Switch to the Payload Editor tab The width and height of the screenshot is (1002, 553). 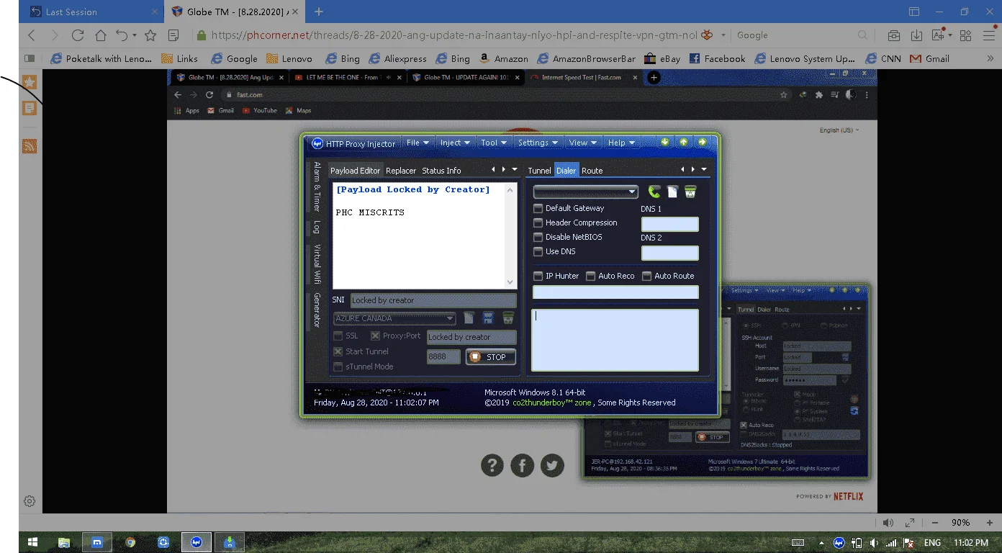356,171
